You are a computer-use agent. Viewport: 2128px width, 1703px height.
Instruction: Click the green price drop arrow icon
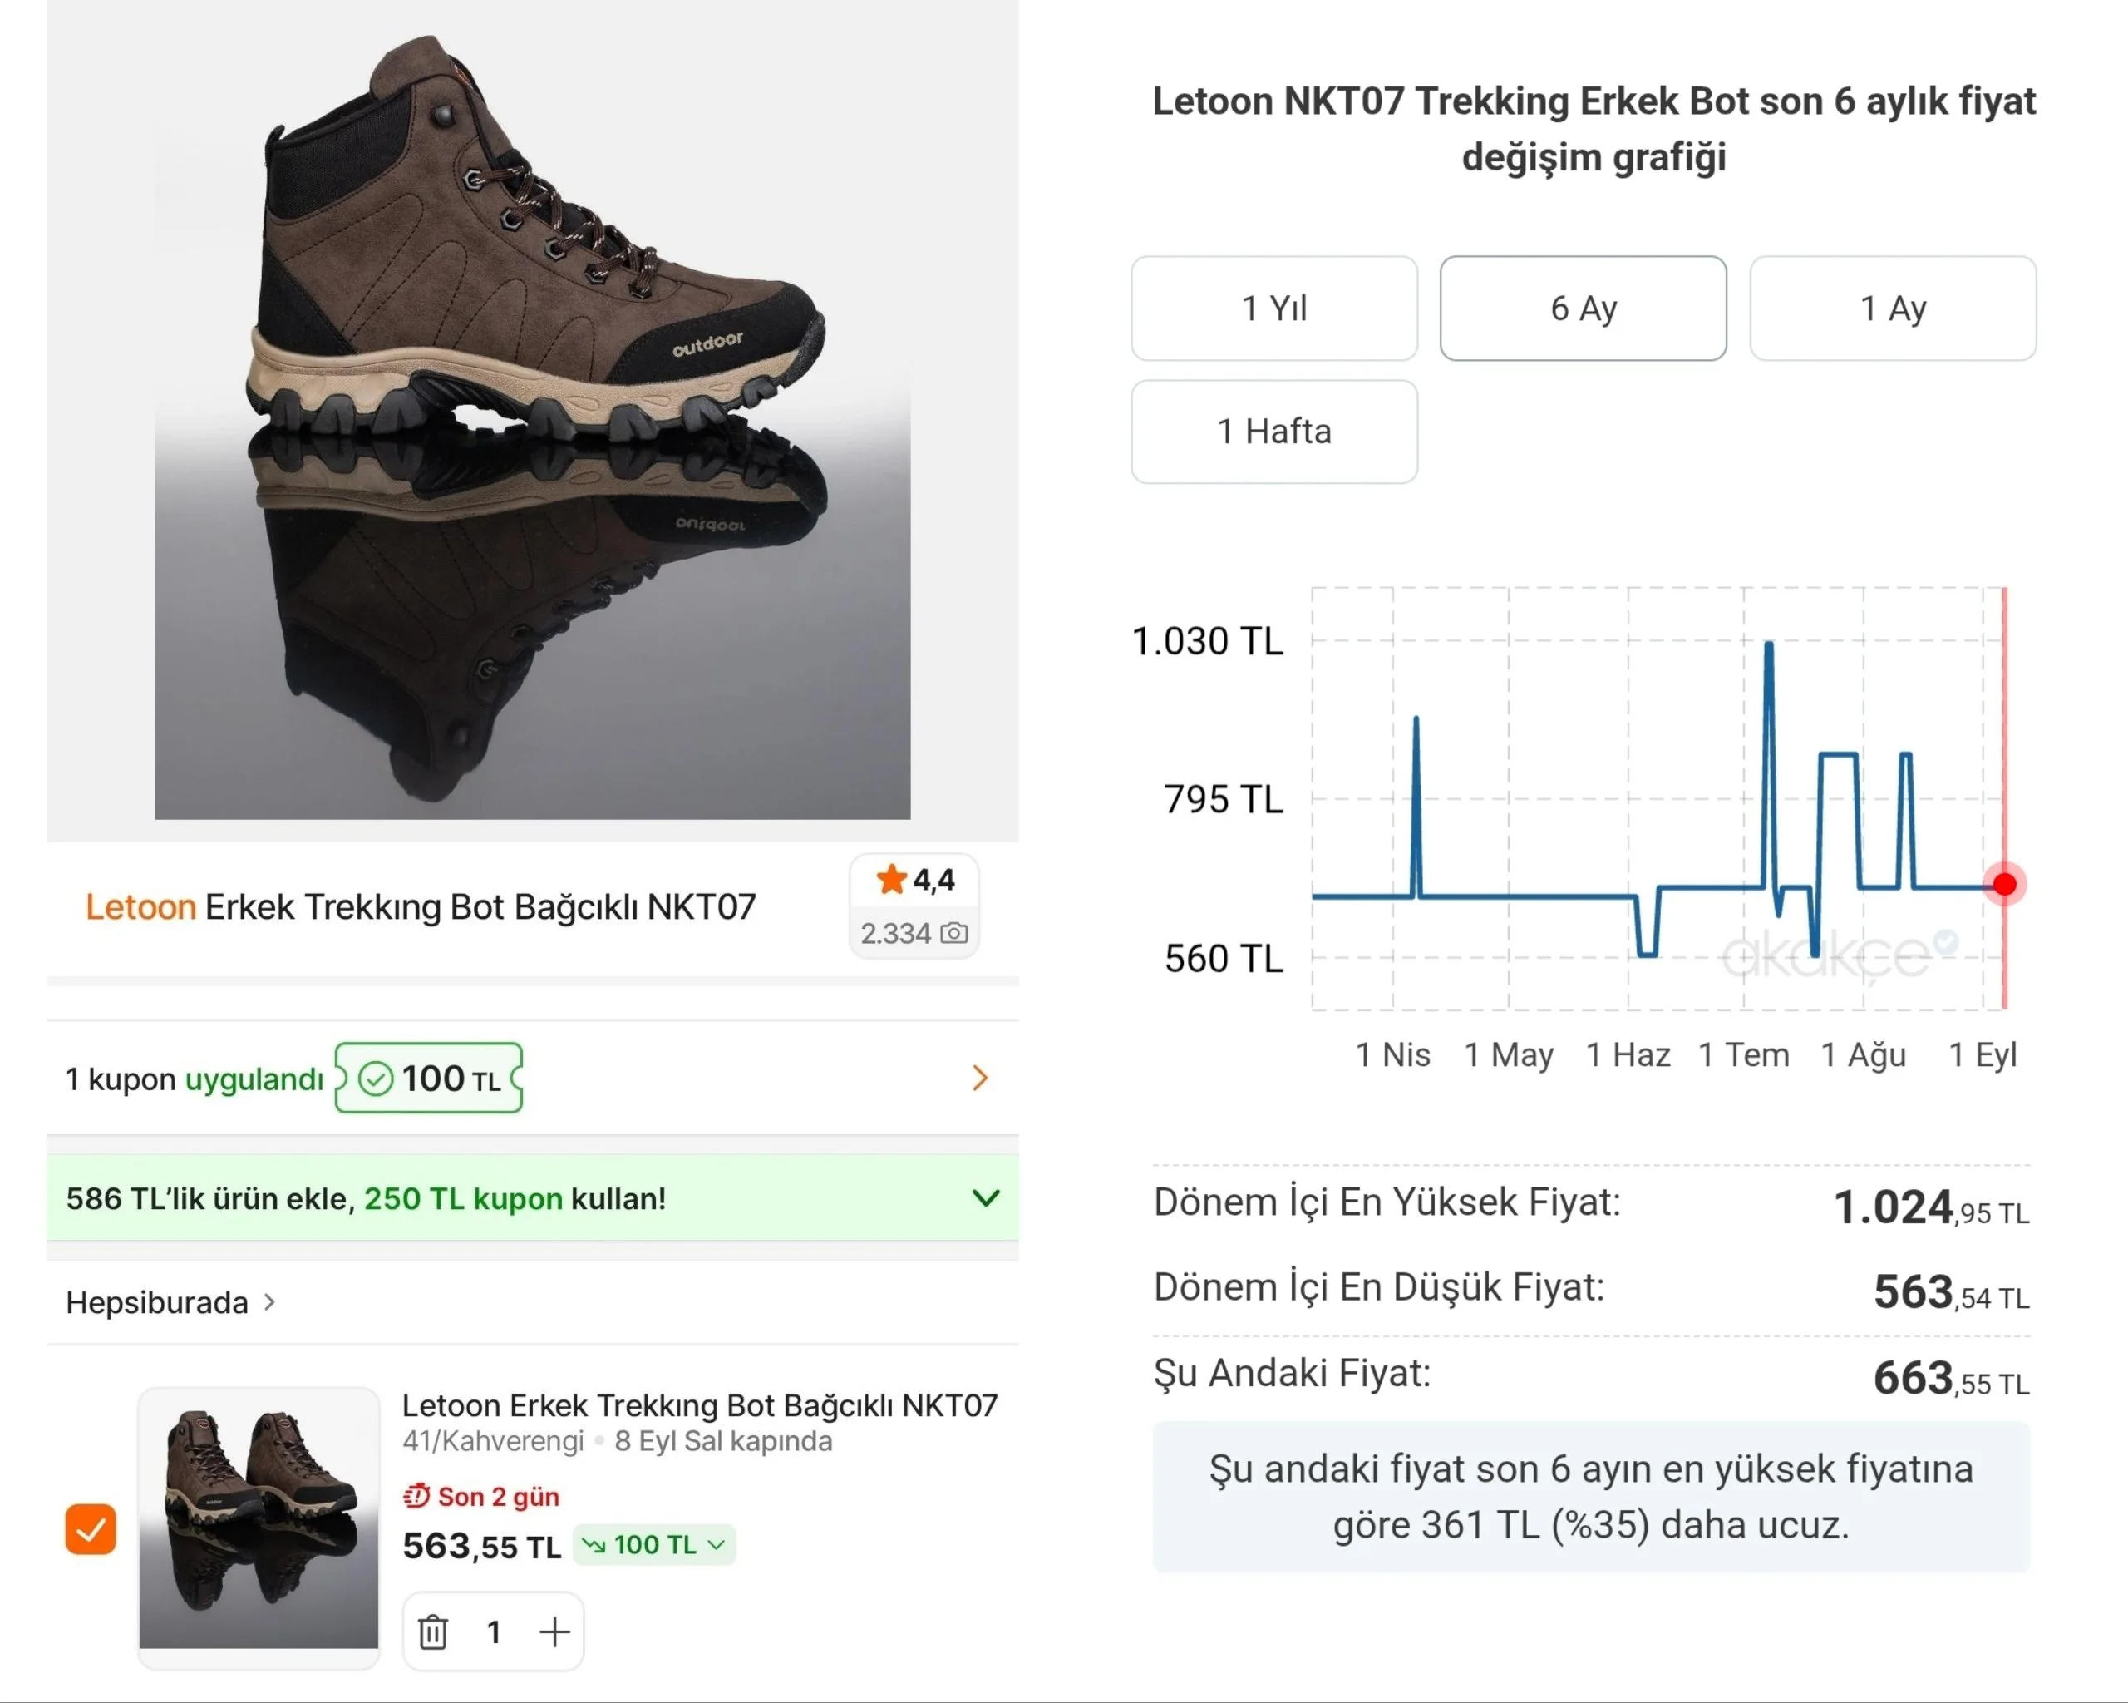[594, 1544]
